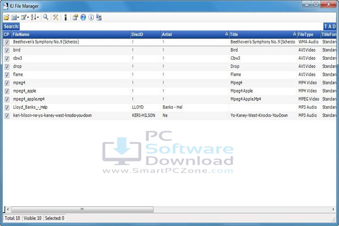Viewport: 339px width, 226px height.
Task: Select the file name 'mpeg4_apple'
Action: [x=24, y=91]
